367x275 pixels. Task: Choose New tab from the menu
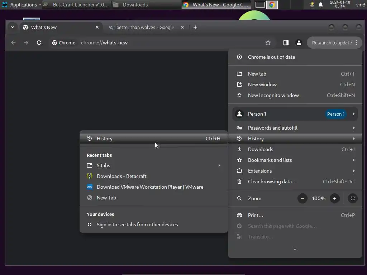tap(295, 74)
